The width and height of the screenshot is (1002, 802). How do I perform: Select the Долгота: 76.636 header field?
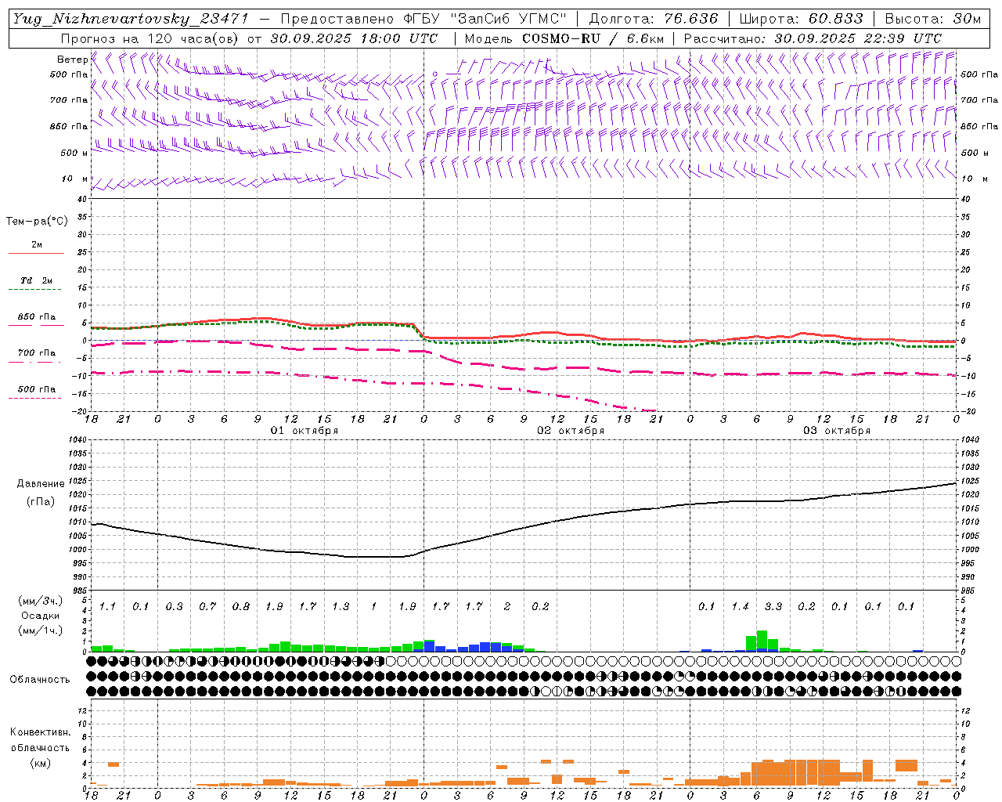click(654, 19)
